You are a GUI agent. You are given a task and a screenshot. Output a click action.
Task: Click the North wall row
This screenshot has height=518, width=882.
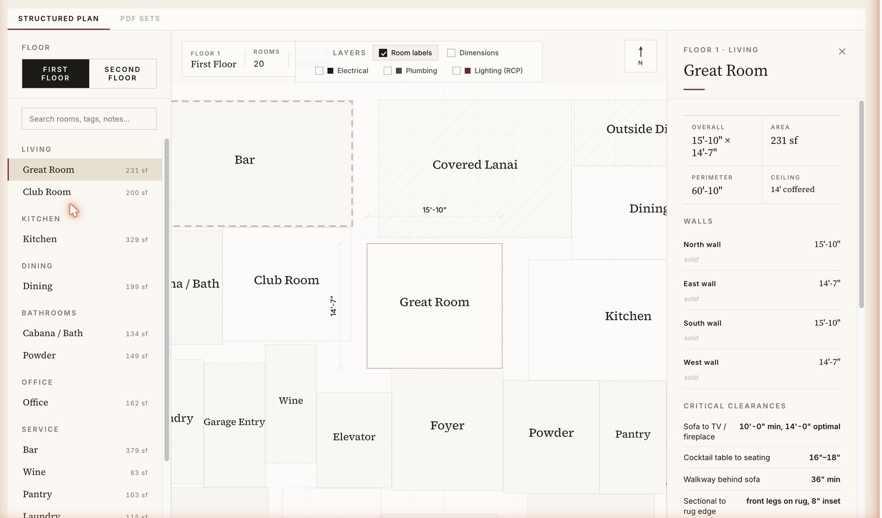762,251
